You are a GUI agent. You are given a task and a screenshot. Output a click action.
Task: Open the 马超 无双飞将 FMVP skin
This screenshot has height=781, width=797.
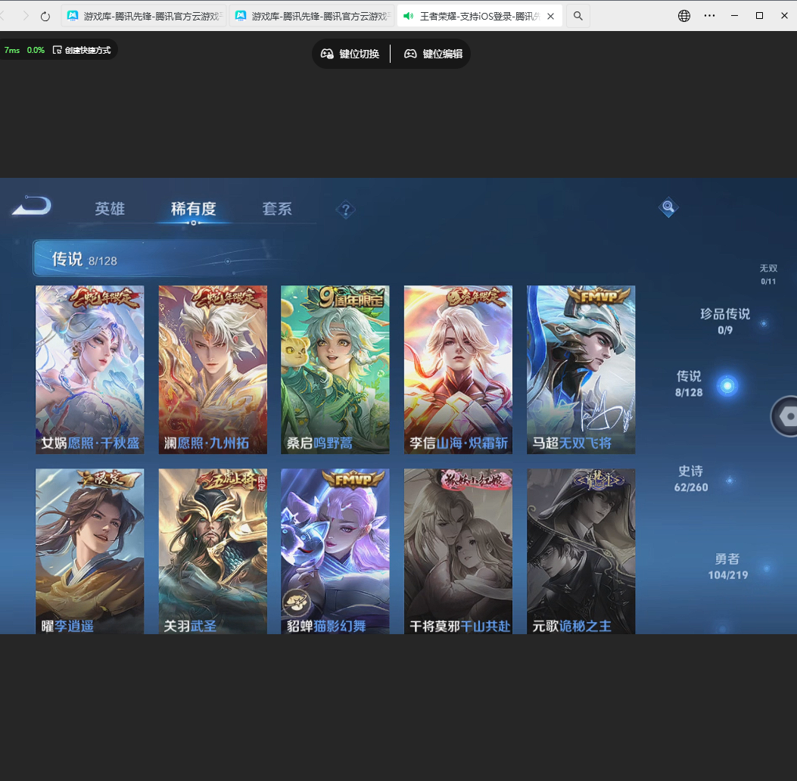click(581, 369)
